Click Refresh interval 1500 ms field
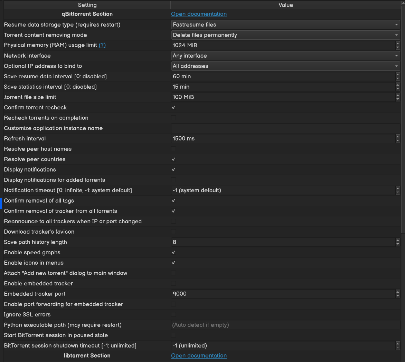This screenshot has height=362, width=405. (x=283, y=139)
